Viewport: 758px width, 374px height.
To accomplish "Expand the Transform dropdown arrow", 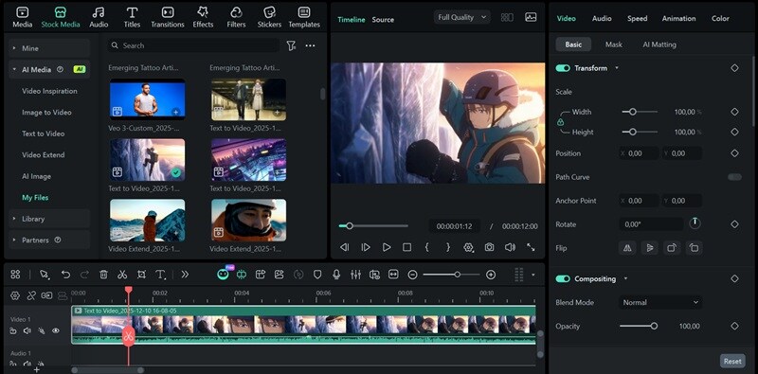I will [x=617, y=68].
